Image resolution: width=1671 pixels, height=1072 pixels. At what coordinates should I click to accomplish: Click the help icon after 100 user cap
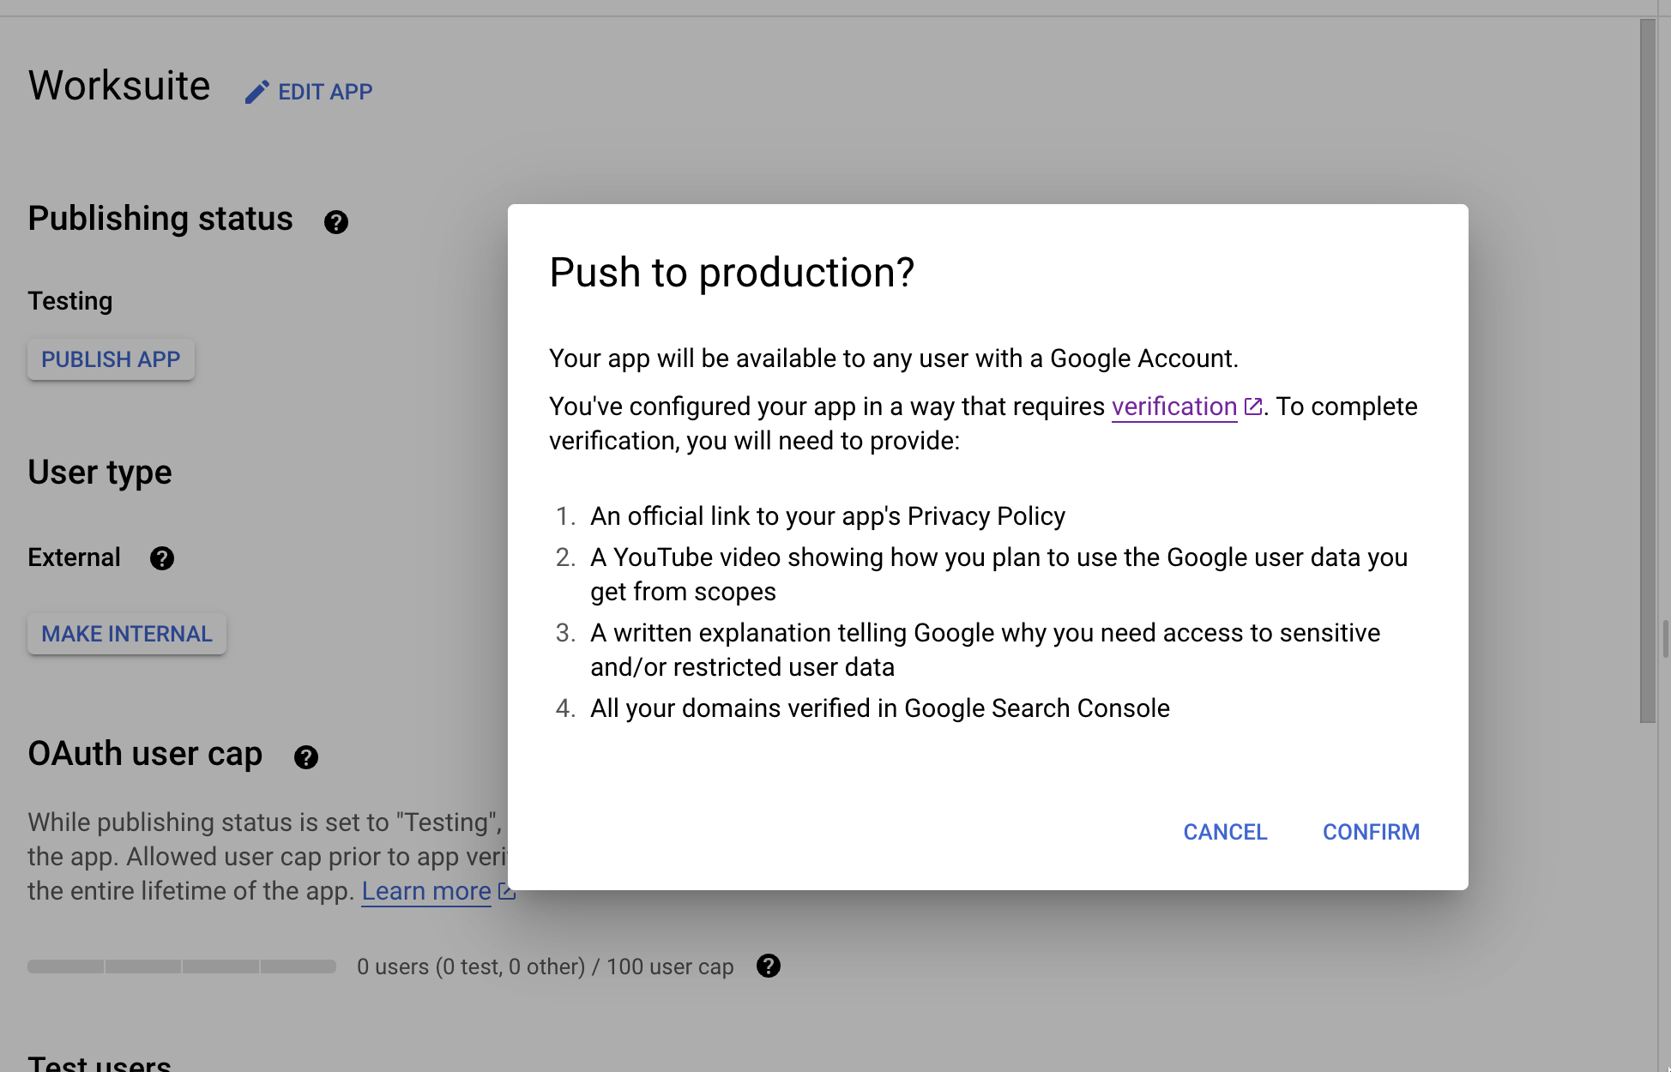coord(768,967)
